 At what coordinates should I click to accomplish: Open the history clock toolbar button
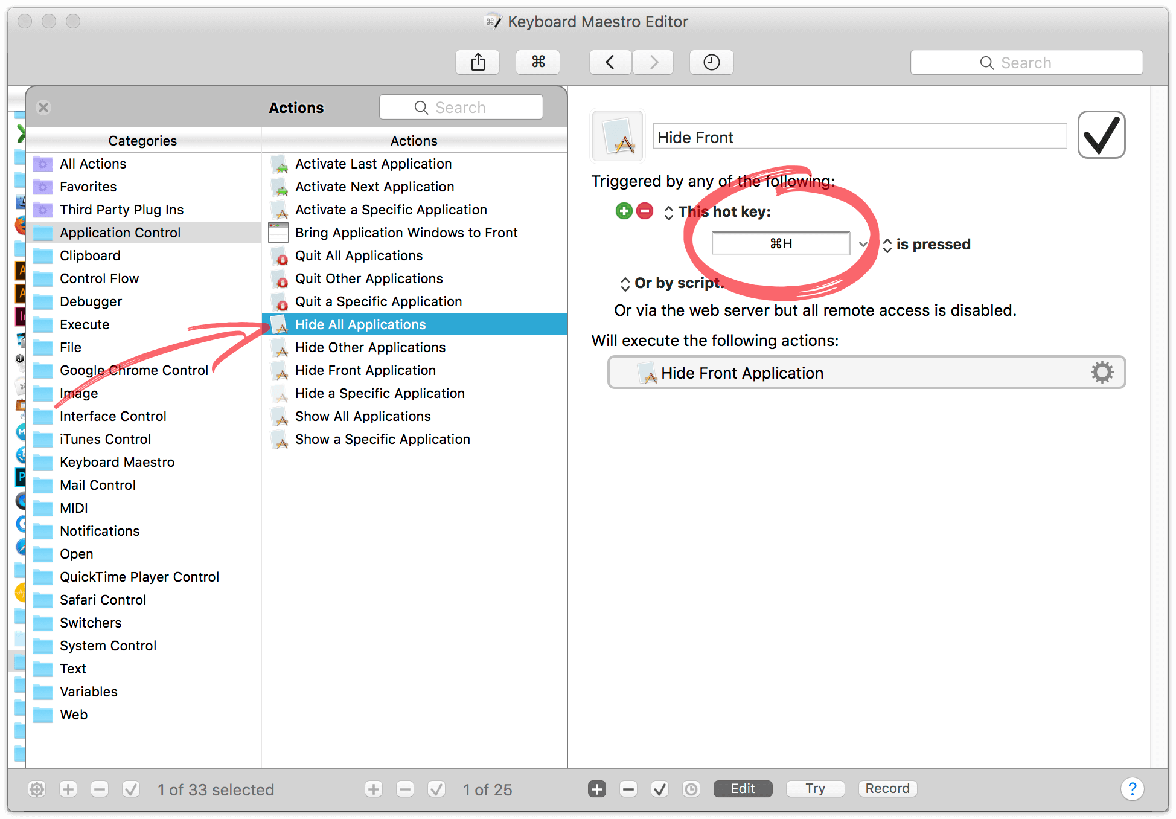tap(712, 62)
